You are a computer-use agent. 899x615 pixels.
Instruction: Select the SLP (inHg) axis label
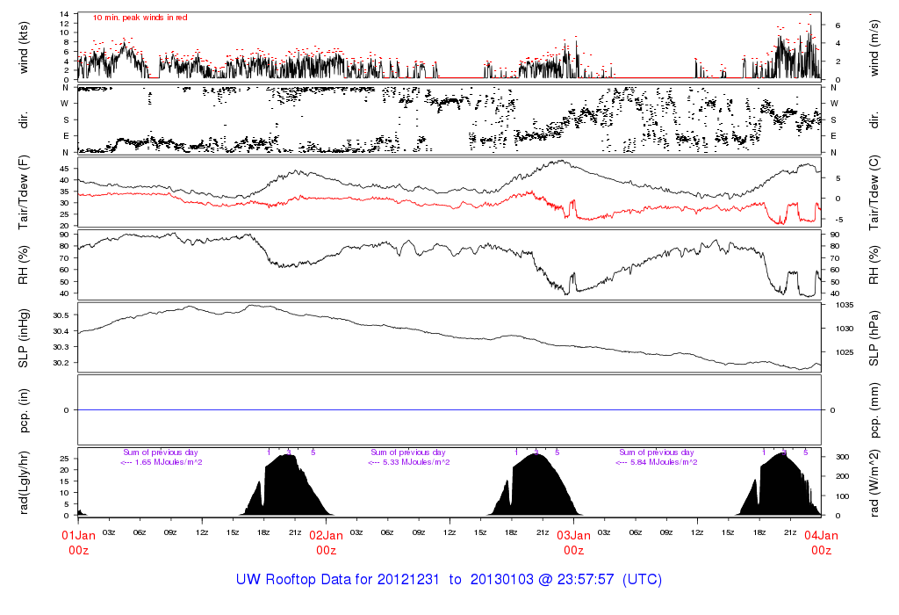[25, 338]
